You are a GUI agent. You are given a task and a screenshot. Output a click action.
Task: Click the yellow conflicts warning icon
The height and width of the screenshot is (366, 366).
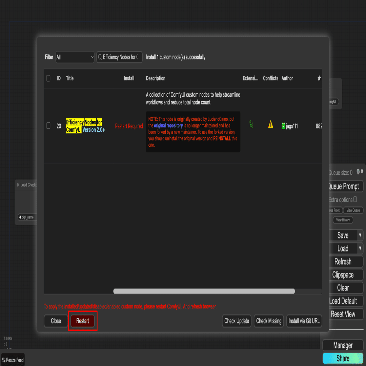pos(270,124)
